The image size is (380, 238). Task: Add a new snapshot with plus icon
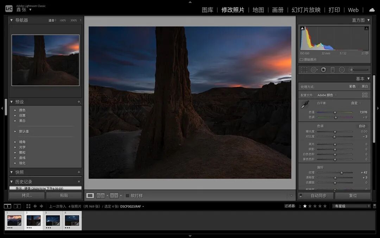(x=79, y=172)
